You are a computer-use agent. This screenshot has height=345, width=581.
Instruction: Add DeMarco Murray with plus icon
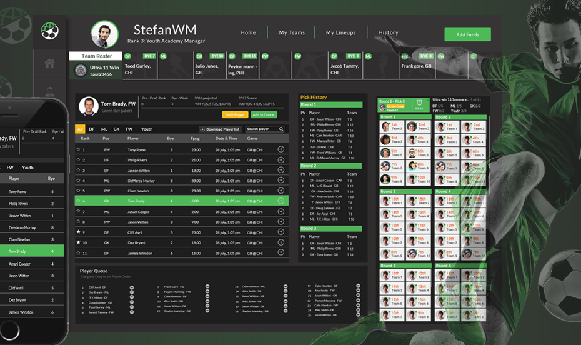tap(281, 180)
